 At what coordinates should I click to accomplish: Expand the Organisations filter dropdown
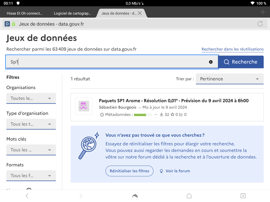(31, 98)
